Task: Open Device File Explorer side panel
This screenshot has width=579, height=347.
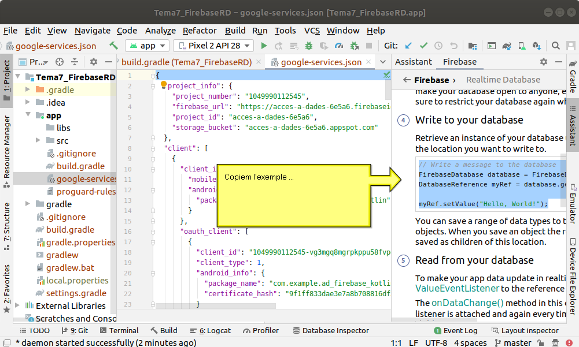Action: pos(573,277)
